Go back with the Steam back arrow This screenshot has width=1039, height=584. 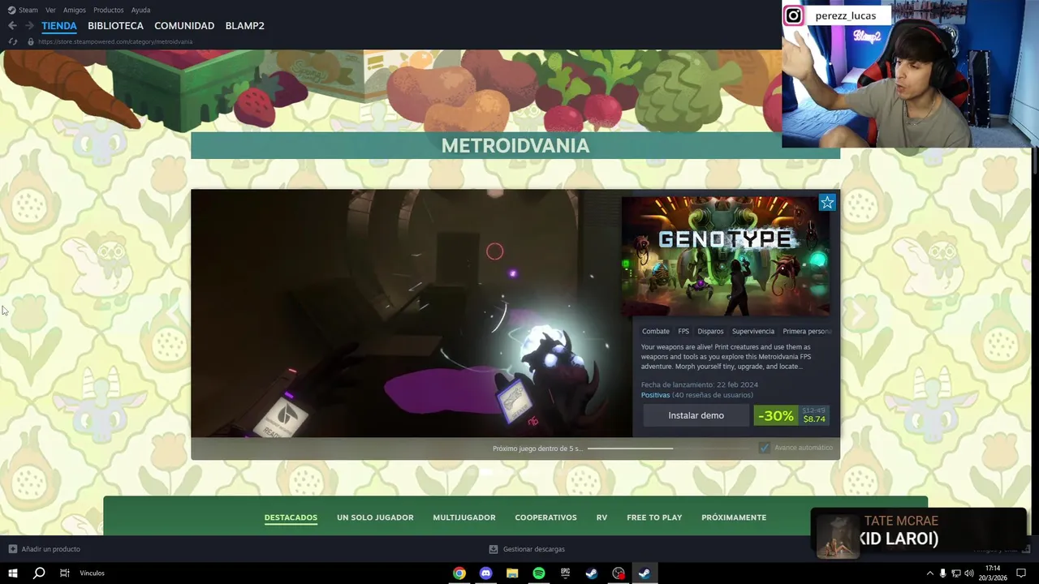12,26
